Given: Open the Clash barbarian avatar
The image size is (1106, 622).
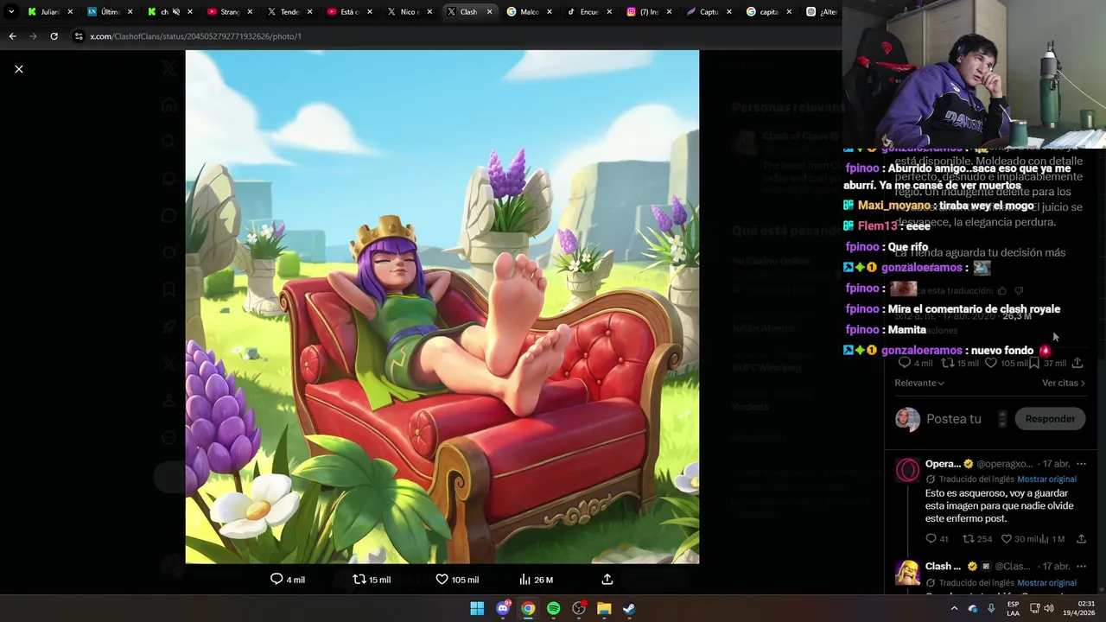Looking at the screenshot, I should 907,573.
